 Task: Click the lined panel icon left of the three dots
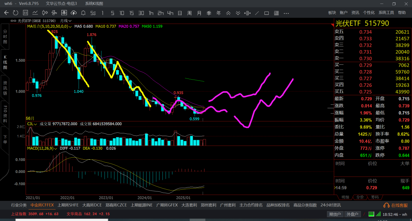click(276, 13)
